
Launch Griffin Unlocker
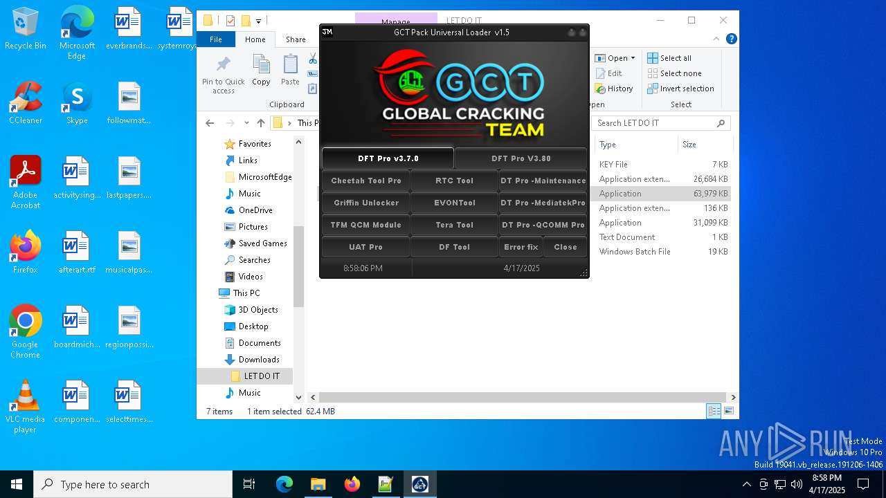pos(365,203)
